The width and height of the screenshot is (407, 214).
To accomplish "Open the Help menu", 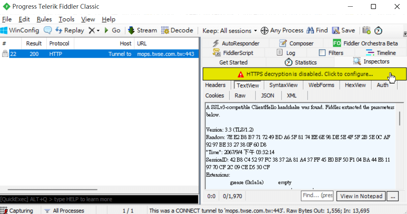I will point(109,19).
